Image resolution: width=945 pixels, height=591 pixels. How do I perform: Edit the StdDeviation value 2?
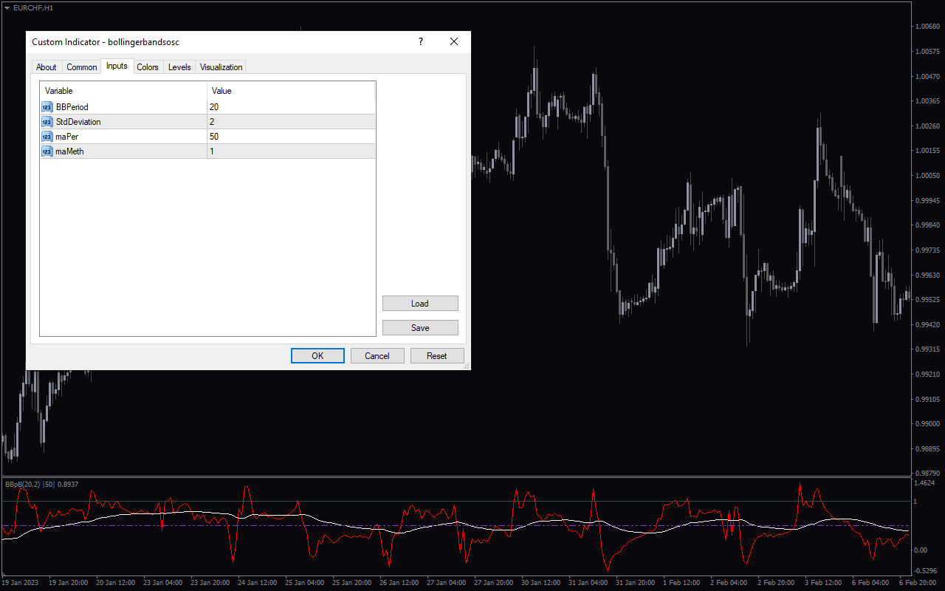pyautogui.click(x=291, y=122)
